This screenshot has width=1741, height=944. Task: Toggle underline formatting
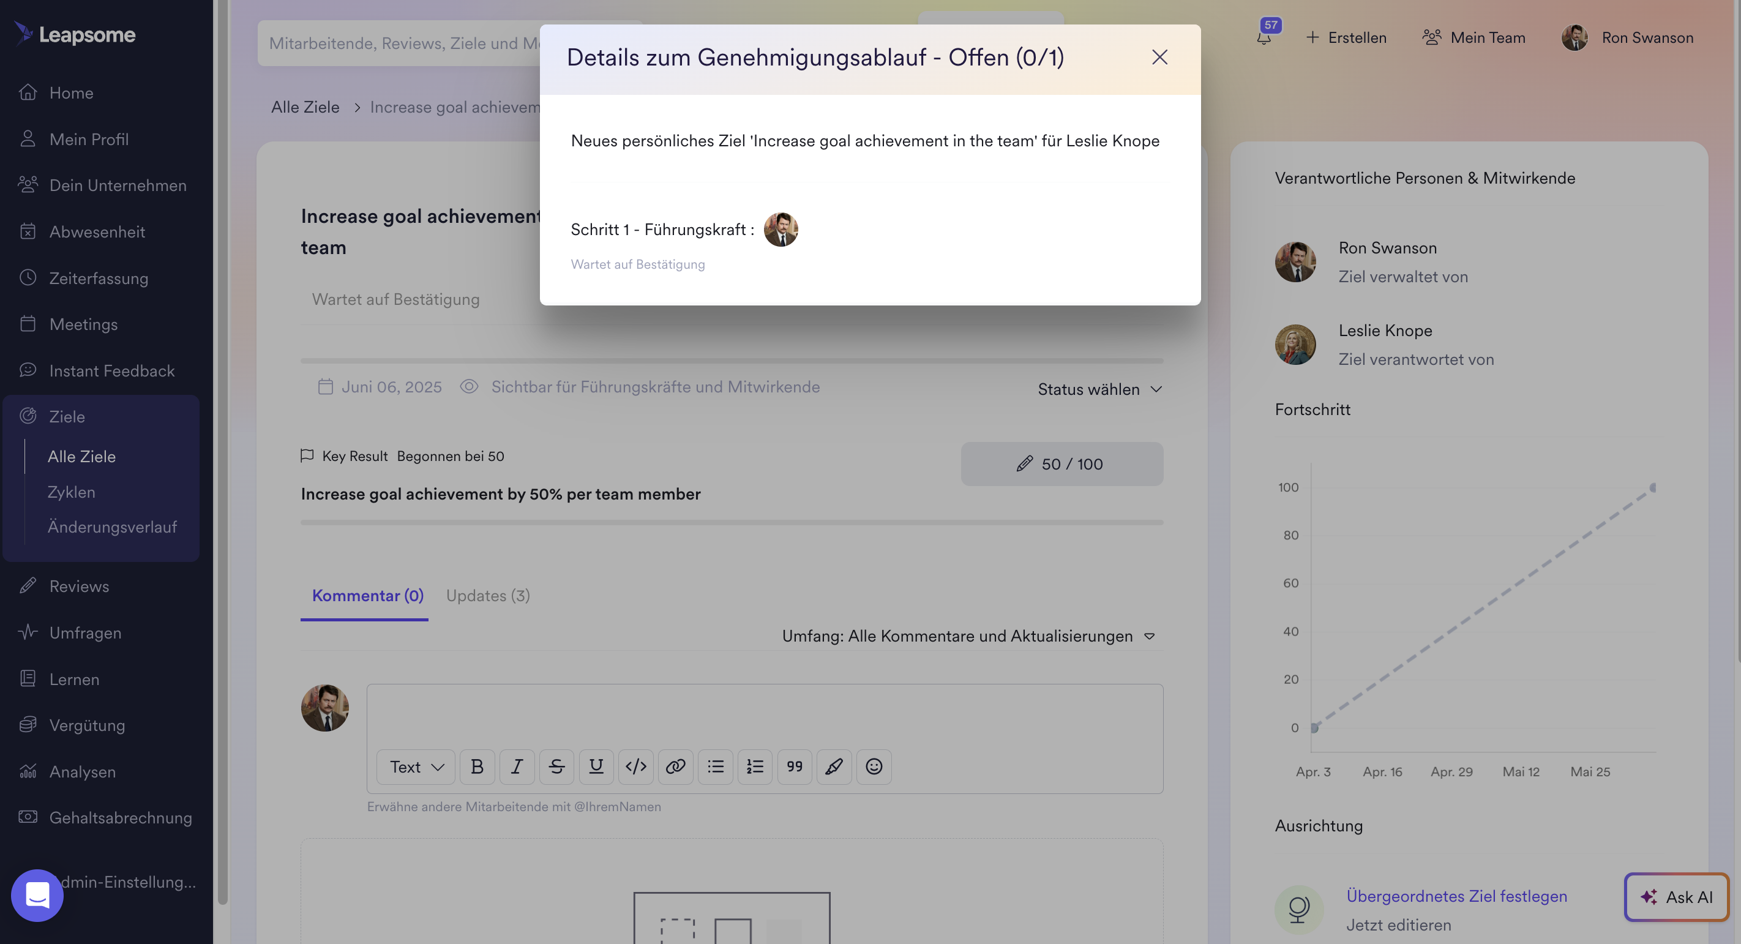[596, 766]
